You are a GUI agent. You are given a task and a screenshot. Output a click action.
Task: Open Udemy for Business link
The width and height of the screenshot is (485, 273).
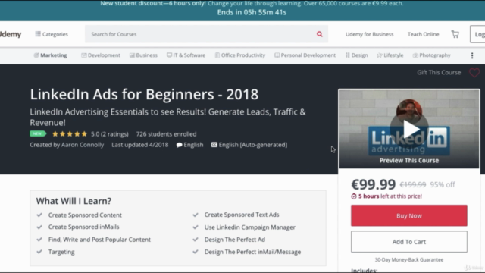(x=369, y=34)
